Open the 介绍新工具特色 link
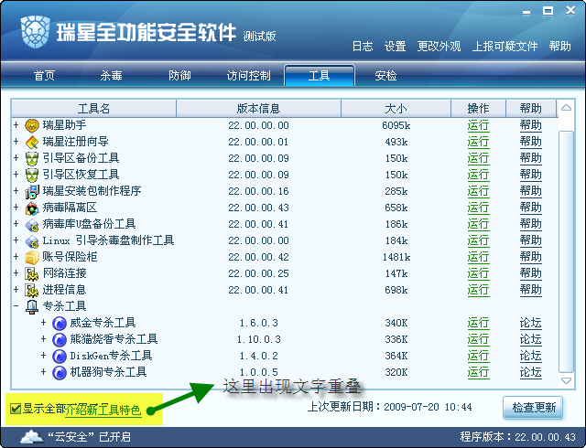The height and width of the screenshot is (448, 586). pyautogui.click(x=103, y=410)
